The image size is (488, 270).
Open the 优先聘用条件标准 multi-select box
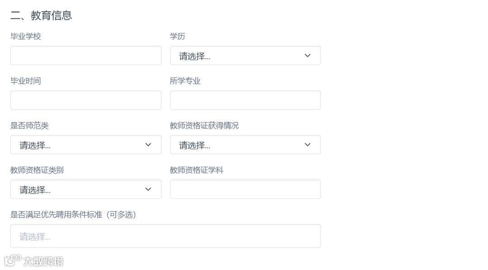click(165, 236)
